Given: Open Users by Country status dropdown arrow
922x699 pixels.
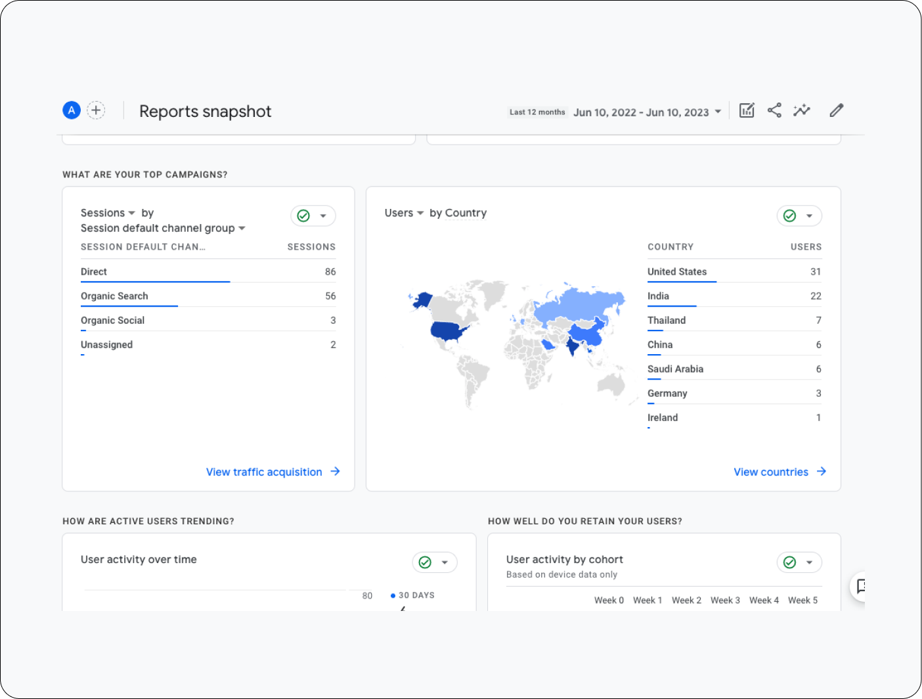Looking at the screenshot, I should (x=810, y=215).
